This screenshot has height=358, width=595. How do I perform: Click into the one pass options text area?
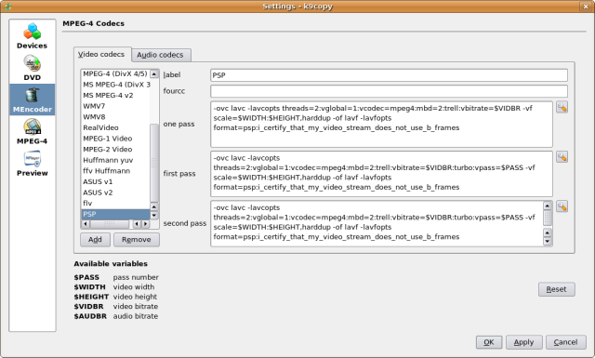(x=381, y=125)
